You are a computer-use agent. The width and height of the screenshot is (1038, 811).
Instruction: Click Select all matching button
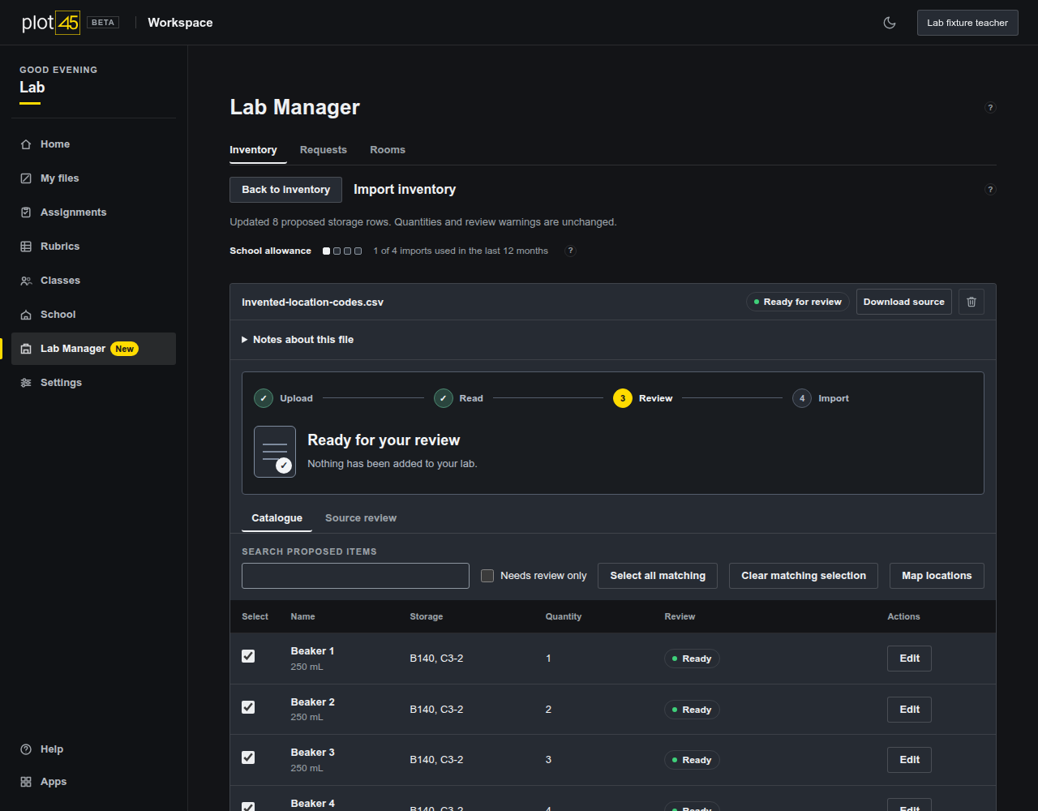pos(658,576)
